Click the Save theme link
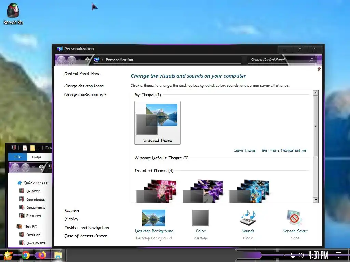The width and height of the screenshot is (350, 262). coord(245,150)
